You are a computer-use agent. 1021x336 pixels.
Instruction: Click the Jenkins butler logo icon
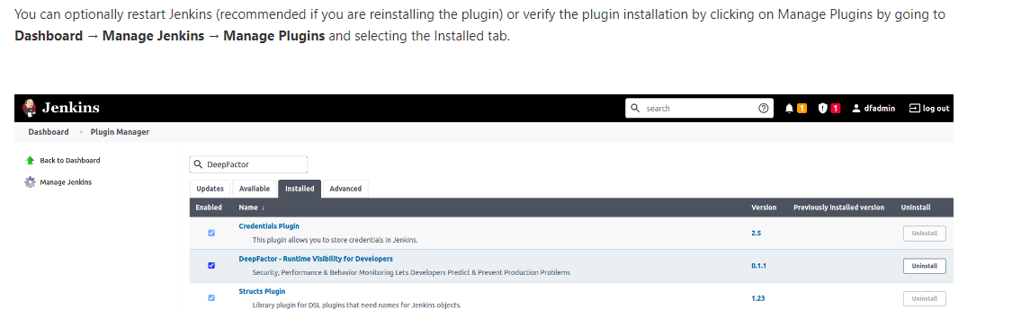click(x=30, y=108)
